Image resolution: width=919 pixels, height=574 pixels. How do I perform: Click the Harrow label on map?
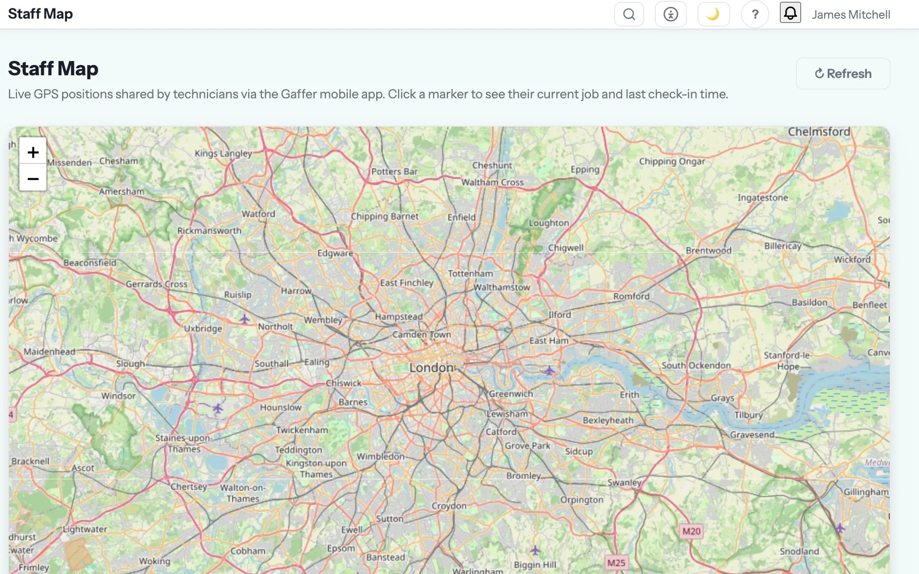[x=296, y=291]
